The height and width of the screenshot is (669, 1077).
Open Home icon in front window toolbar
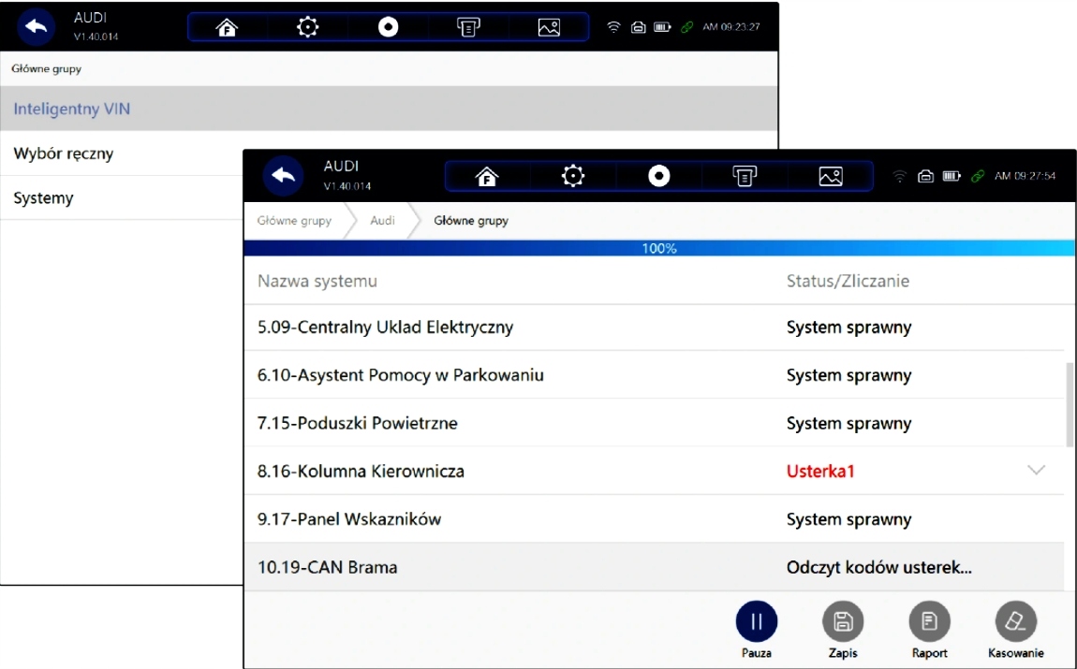click(x=487, y=177)
